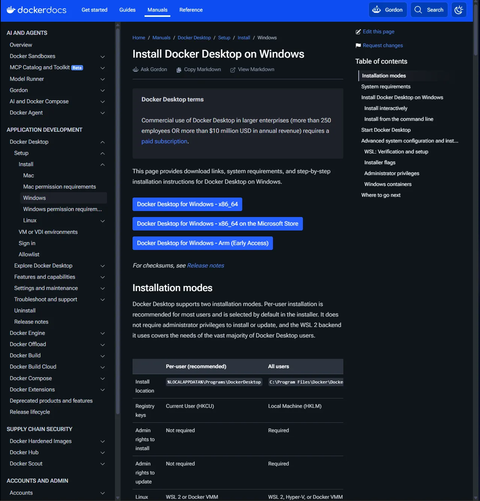Viewport: 480px width, 501px height.
Task: Open Mac permission requirements page
Action: 60,187
